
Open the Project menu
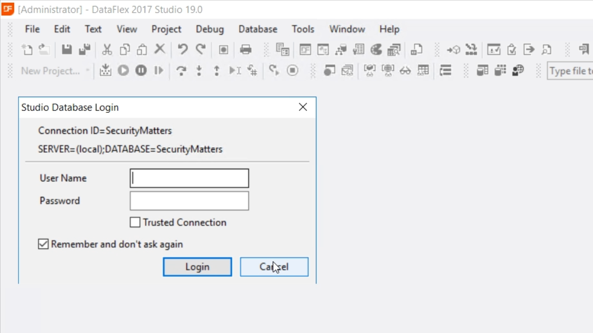[166, 29]
